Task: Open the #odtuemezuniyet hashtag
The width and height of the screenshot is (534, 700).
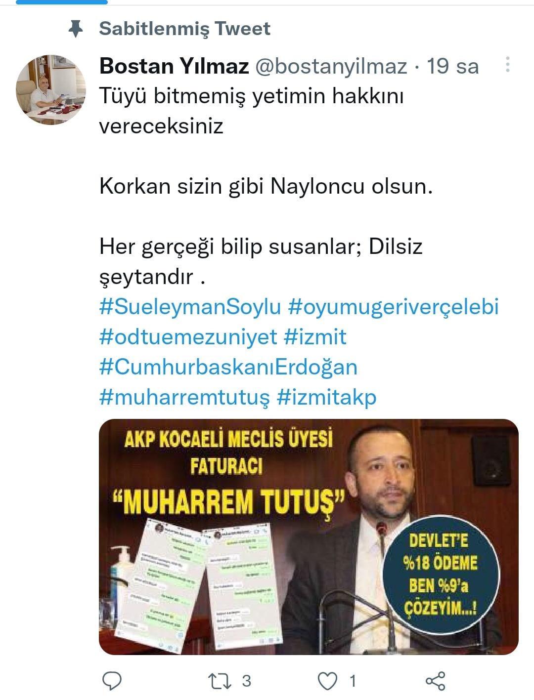Action: pyautogui.click(x=188, y=337)
